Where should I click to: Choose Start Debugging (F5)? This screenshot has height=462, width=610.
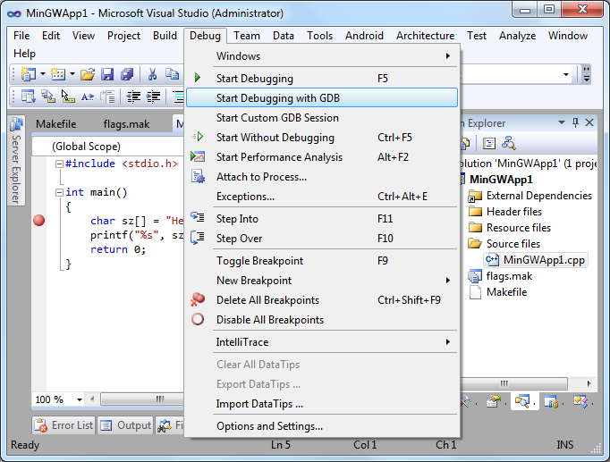pos(322,78)
